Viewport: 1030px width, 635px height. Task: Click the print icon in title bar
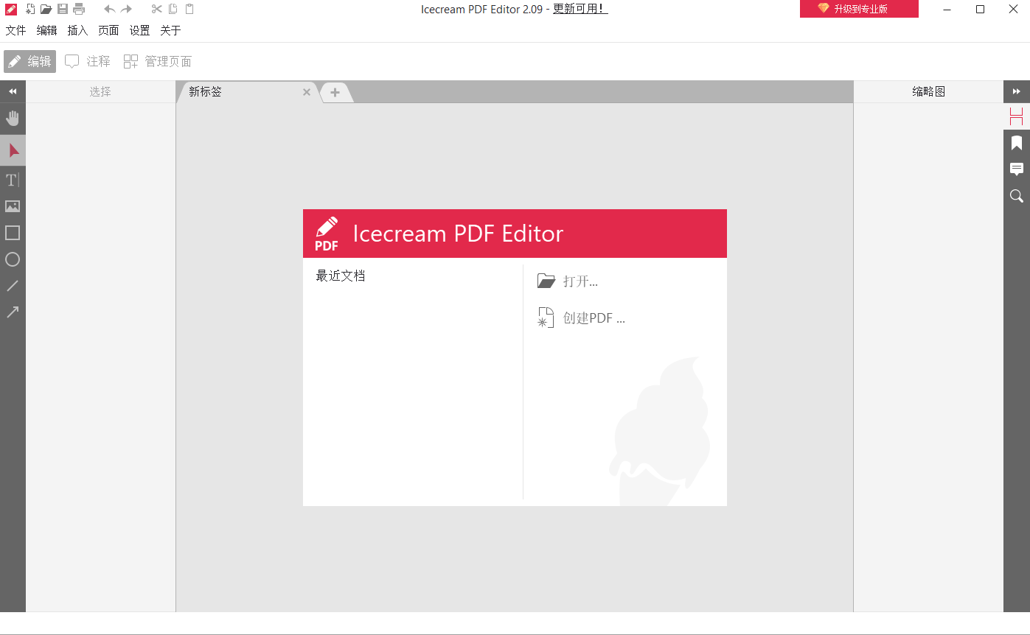(79, 9)
